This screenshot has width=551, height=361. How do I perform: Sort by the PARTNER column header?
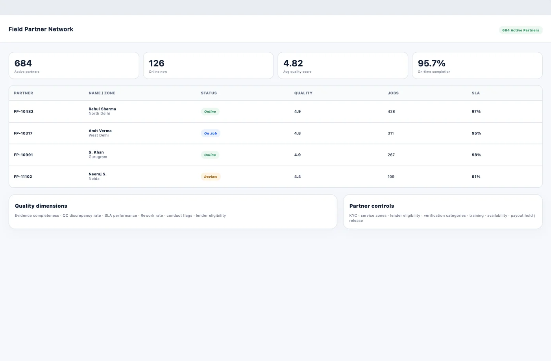point(24,93)
